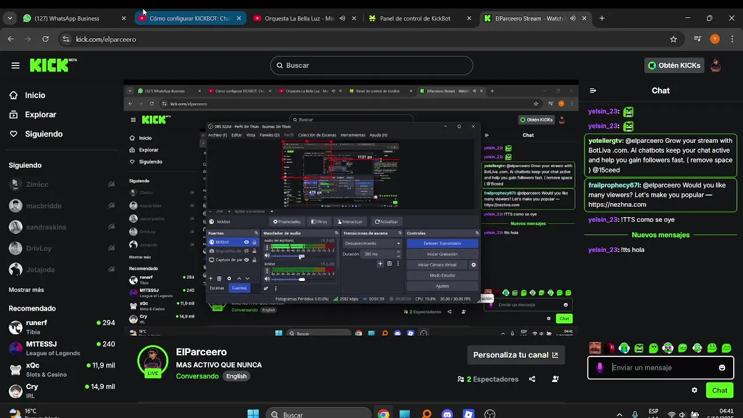The height and width of the screenshot is (418, 743).
Task: Go back in browser history
Action: [x=10, y=39]
